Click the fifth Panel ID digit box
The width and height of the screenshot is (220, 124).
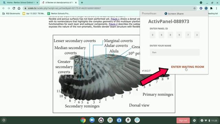tap(188, 35)
